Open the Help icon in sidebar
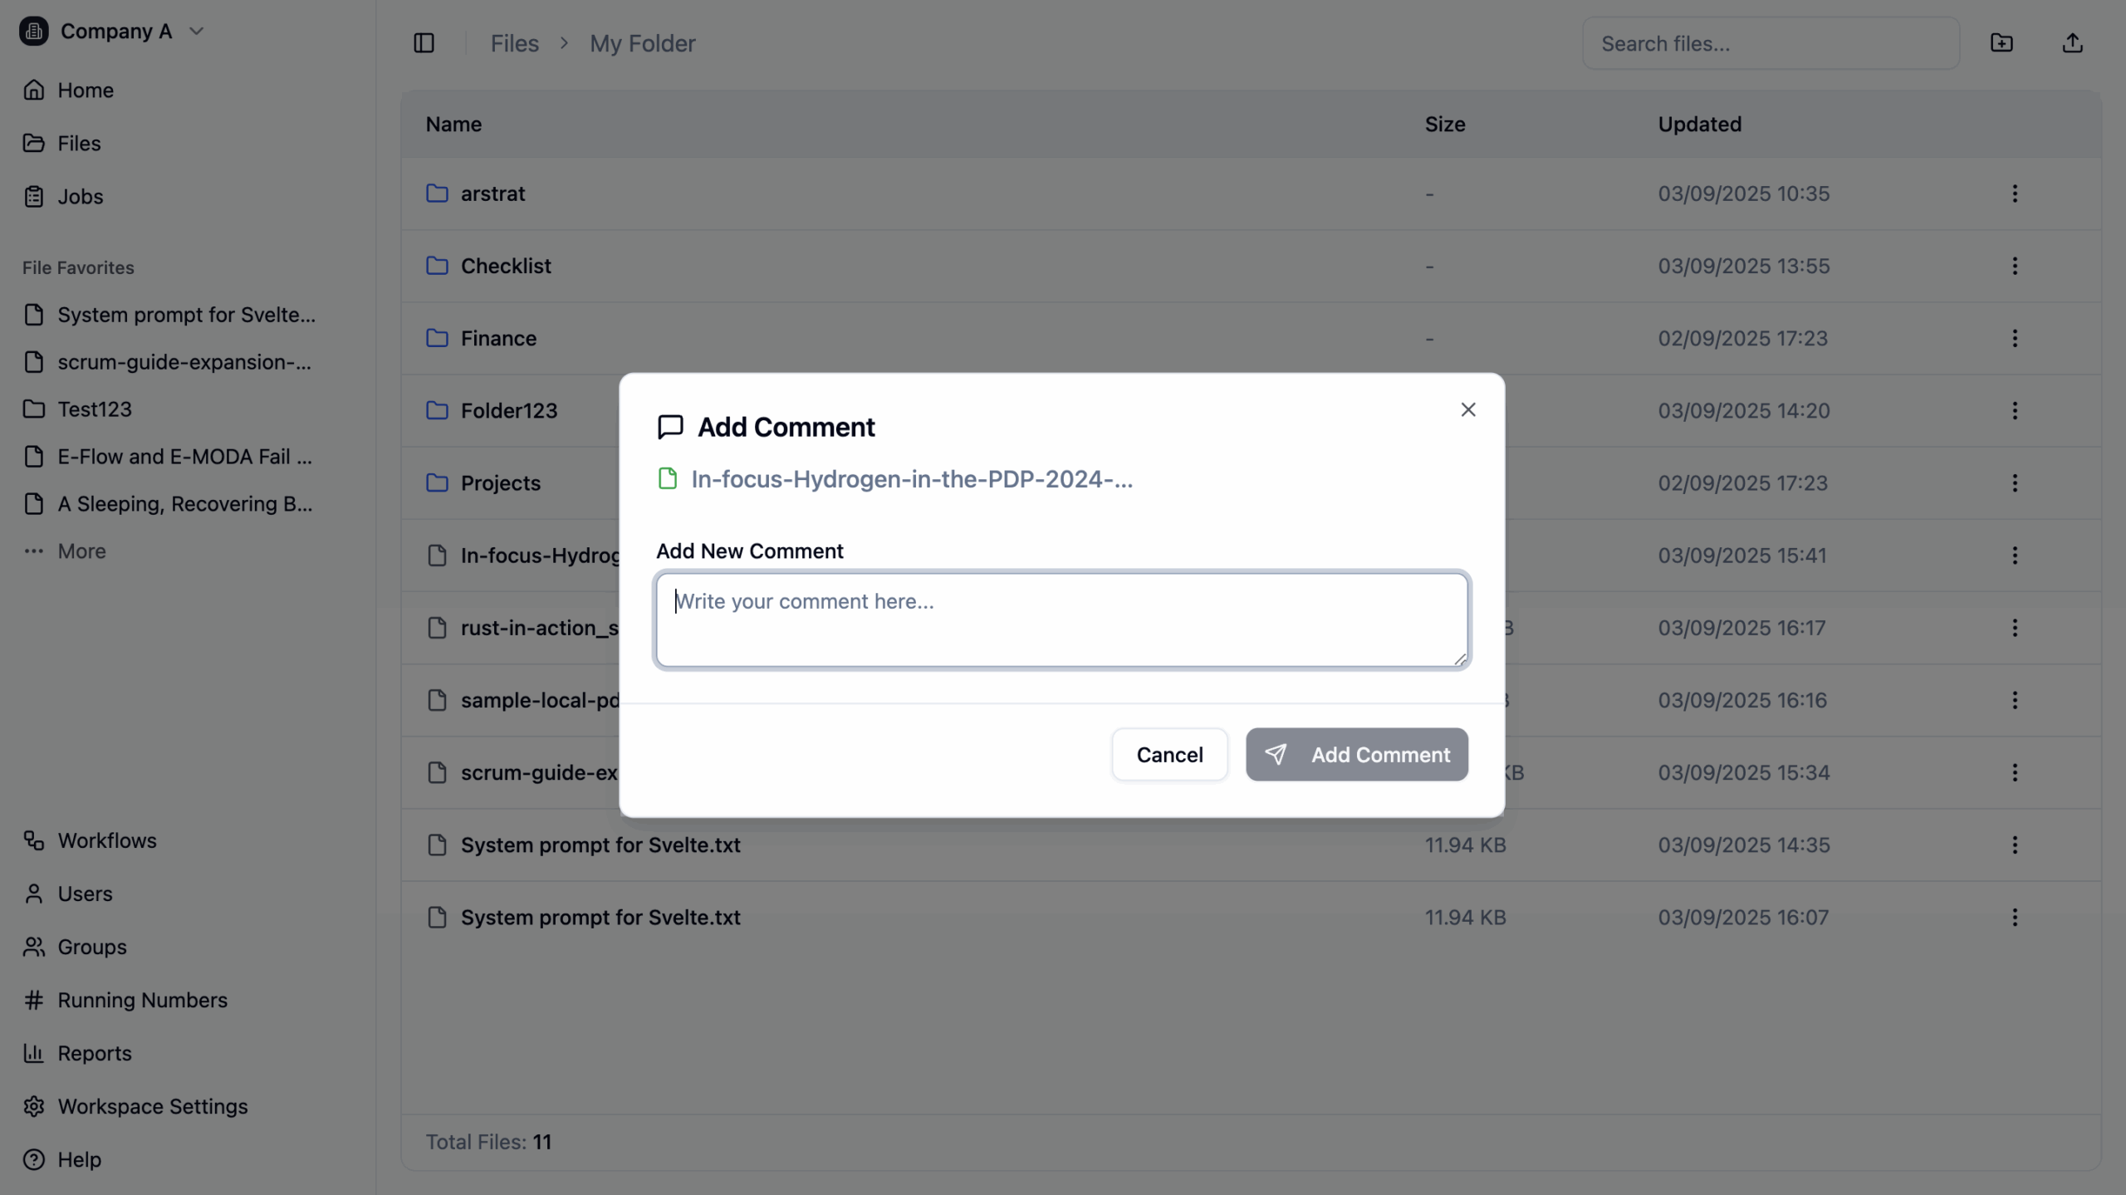This screenshot has height=1195, width=2126. [x=33, y=1159]
